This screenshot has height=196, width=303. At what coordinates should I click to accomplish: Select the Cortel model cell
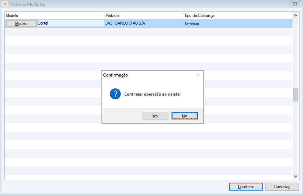tap(71, 24)
